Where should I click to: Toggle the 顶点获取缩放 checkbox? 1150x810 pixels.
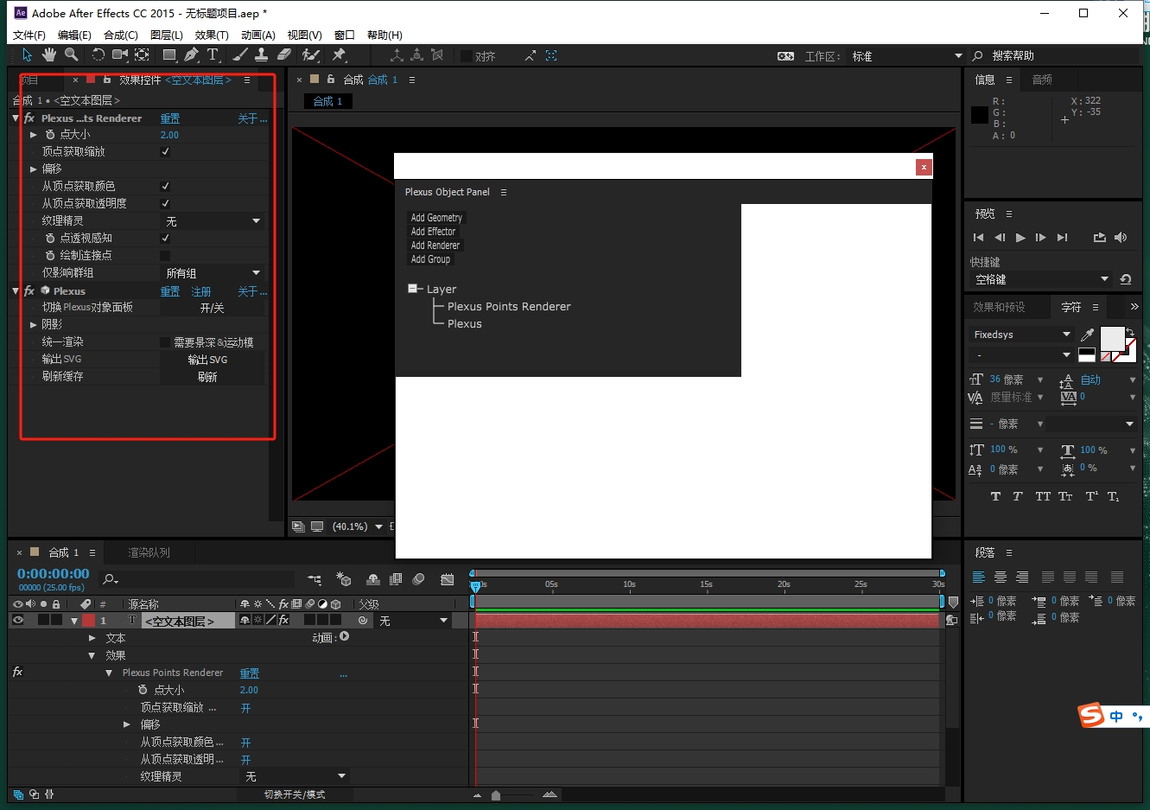(165, 151)
